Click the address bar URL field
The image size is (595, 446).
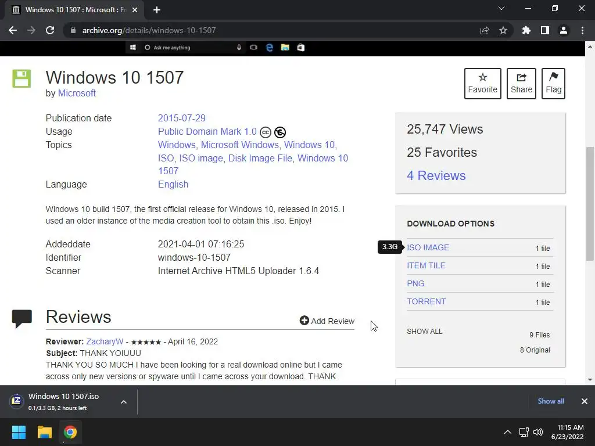pos(273,30)
